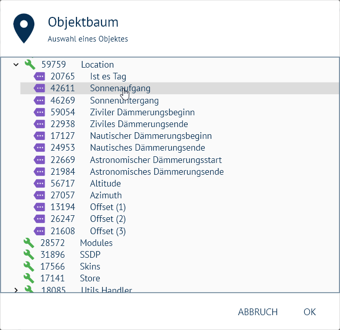Click the variable icon beside Sonnenuntergang

click(39, 100)
